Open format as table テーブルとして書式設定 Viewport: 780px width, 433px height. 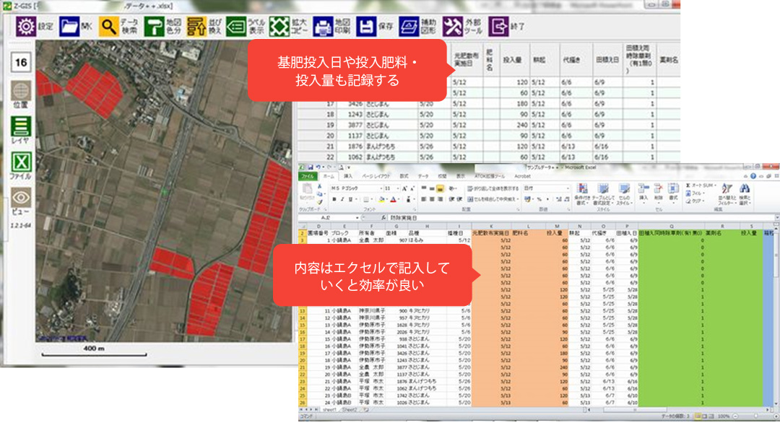[x=603, y=194]
